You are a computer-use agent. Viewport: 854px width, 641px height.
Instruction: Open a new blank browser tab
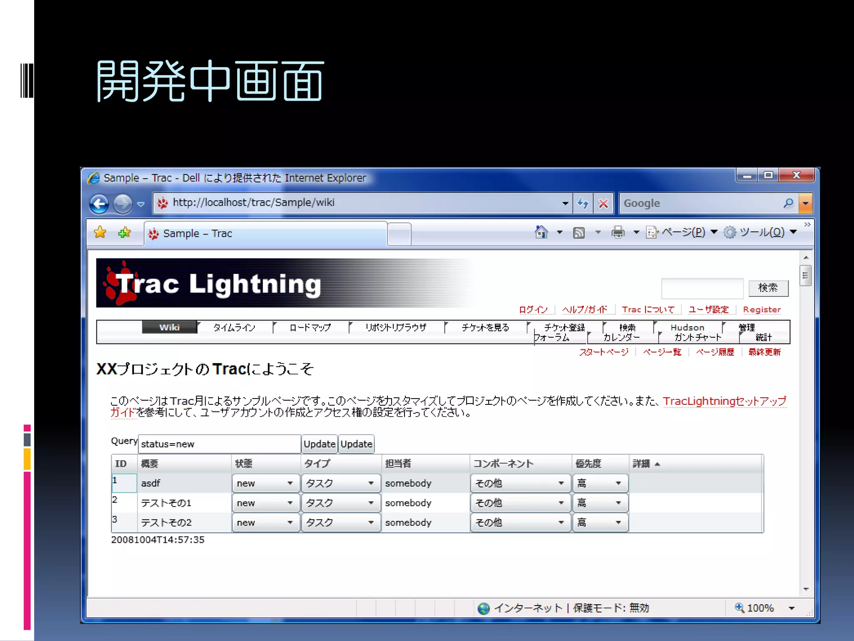coord(399,234)
